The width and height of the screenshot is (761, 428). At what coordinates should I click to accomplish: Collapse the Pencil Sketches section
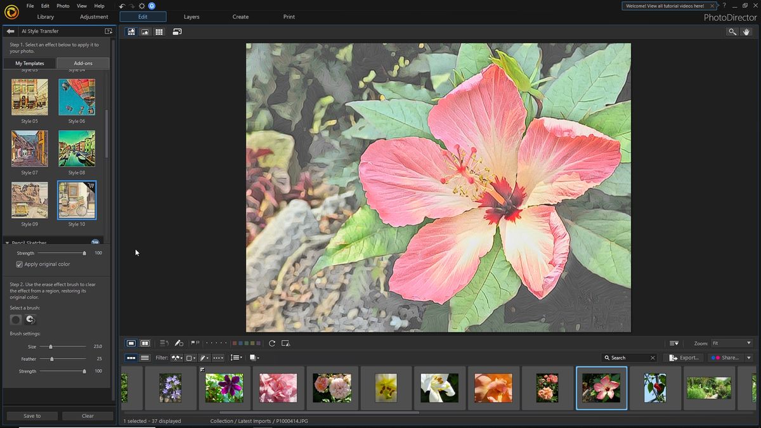point(6,243)
